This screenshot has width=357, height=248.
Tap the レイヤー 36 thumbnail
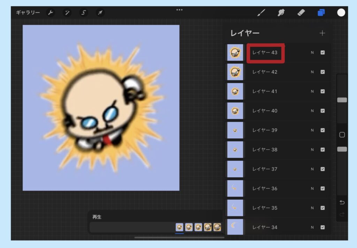click(235, 188)
